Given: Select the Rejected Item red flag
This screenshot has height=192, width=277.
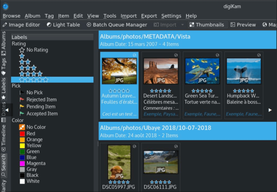Looking at the screenshot, I should (x=22, y=99).
